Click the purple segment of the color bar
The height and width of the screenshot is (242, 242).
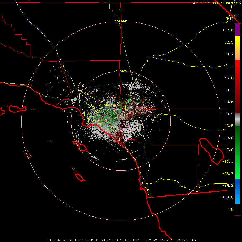point(237,30)
